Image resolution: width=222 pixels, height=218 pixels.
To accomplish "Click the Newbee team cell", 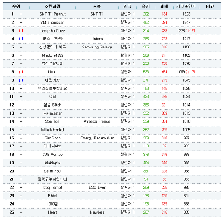I will pos(97,212).
